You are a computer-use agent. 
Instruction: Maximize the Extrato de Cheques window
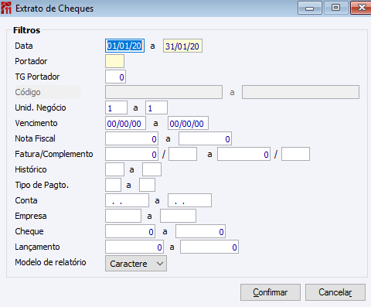tap(335, 8)
